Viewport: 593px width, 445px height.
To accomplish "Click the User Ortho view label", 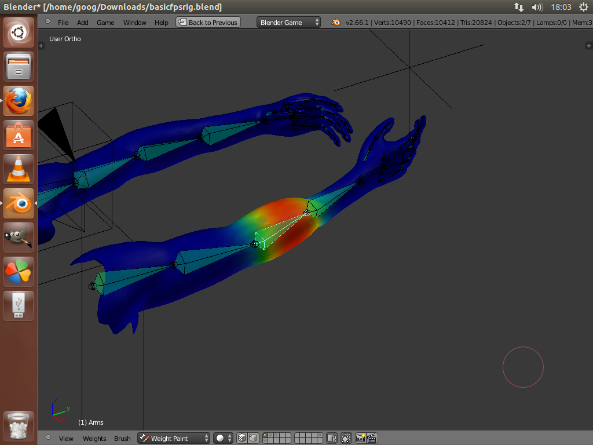I will click(x=65, y=39).
